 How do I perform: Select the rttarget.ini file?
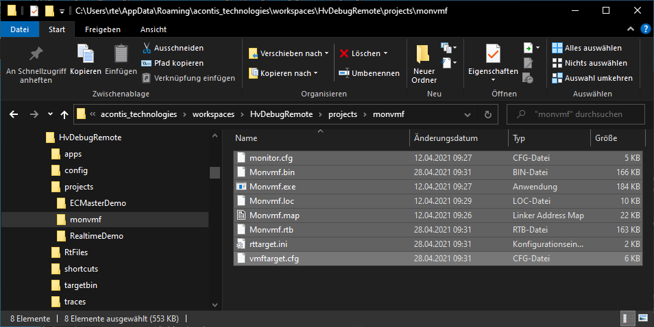[x=437, y=244]
